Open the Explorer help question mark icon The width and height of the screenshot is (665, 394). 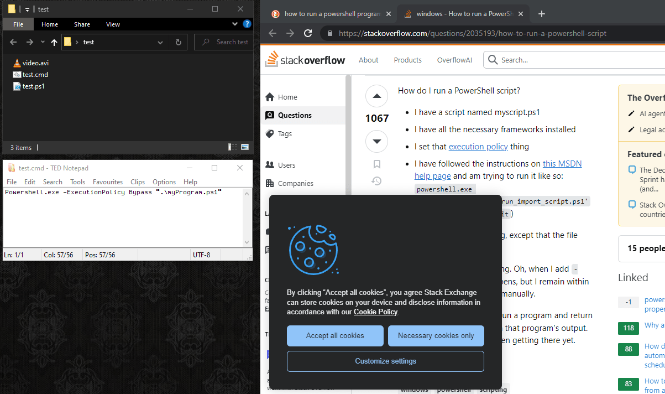click(x=247, y=24)
